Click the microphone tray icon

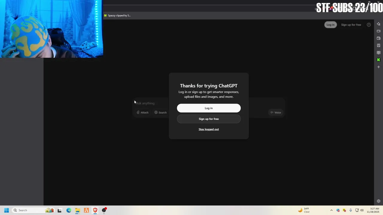pyautogui.click(x=351, y=210)
